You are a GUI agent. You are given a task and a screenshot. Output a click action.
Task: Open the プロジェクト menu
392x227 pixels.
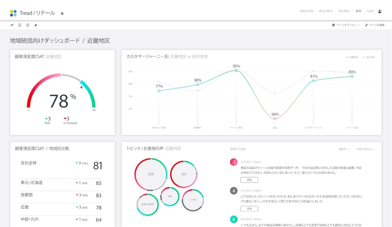click(307, 11)
